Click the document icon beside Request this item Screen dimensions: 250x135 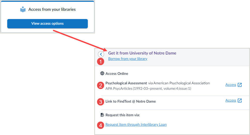102,115
